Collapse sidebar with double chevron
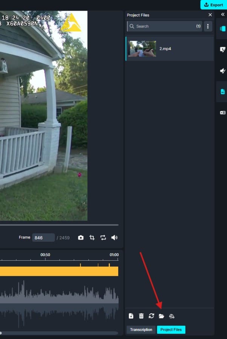The image size is (227, 339). click(222, 14)
